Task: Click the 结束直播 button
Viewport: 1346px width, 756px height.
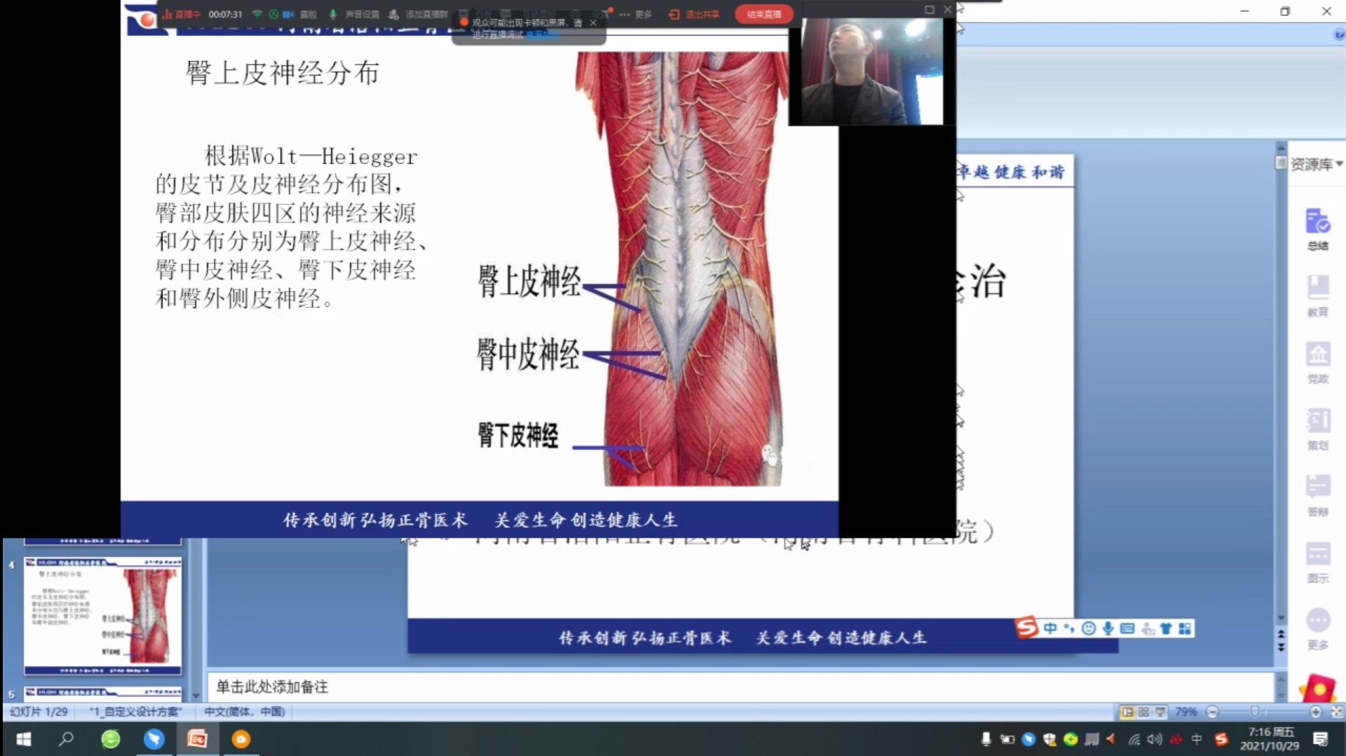Action: [763, 14]
